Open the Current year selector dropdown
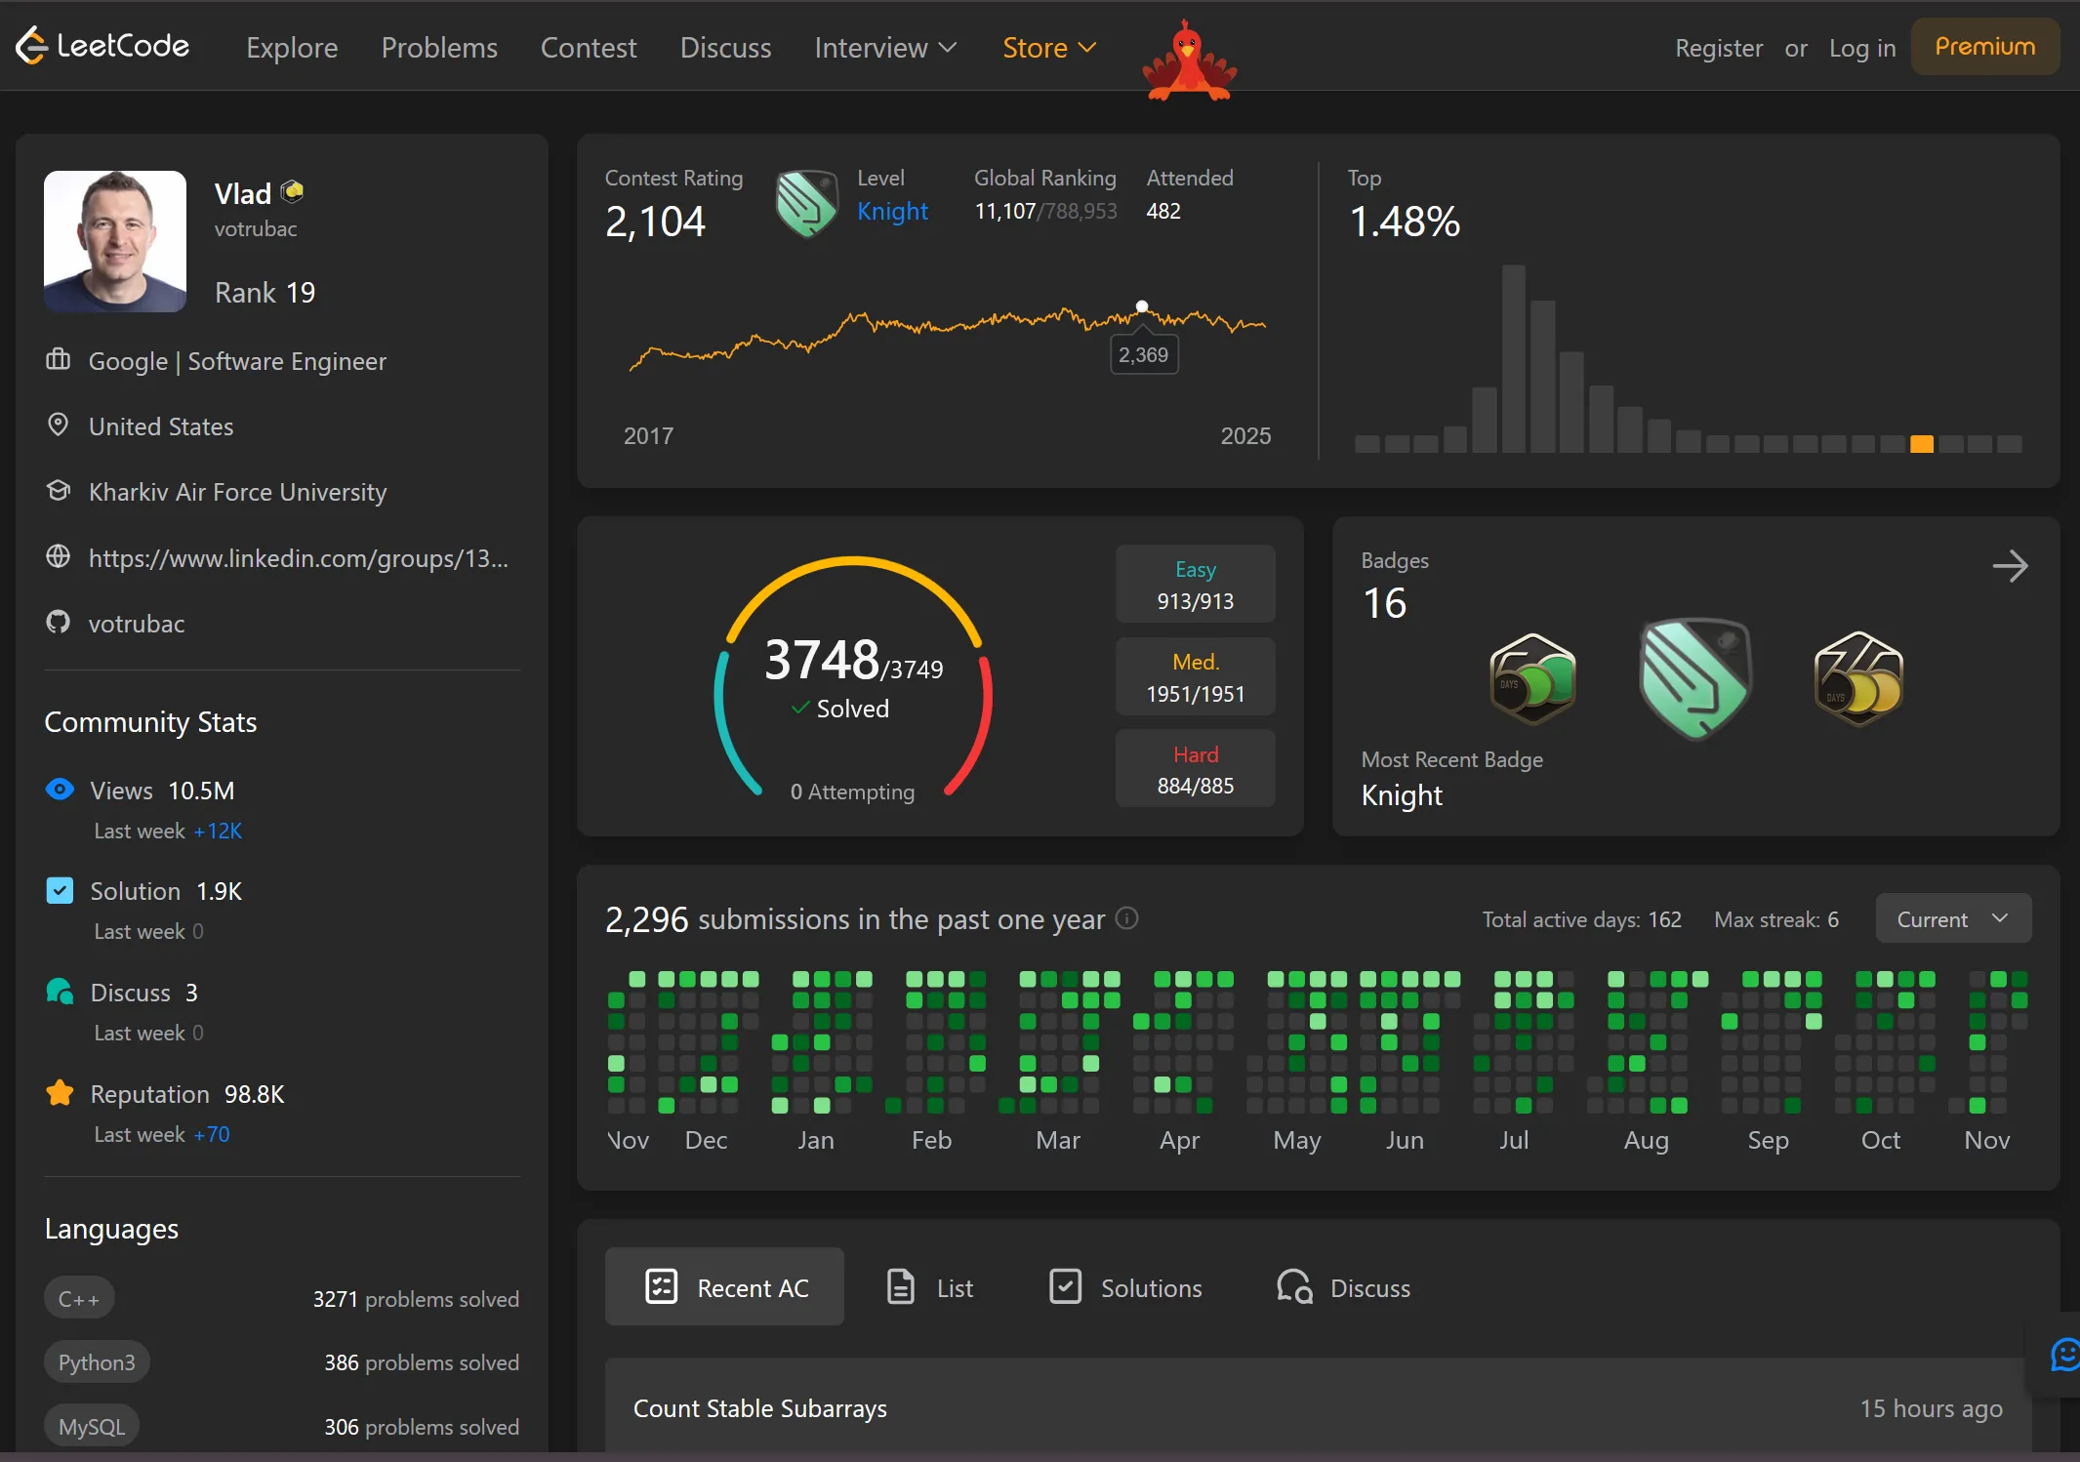 [1952, 919]
